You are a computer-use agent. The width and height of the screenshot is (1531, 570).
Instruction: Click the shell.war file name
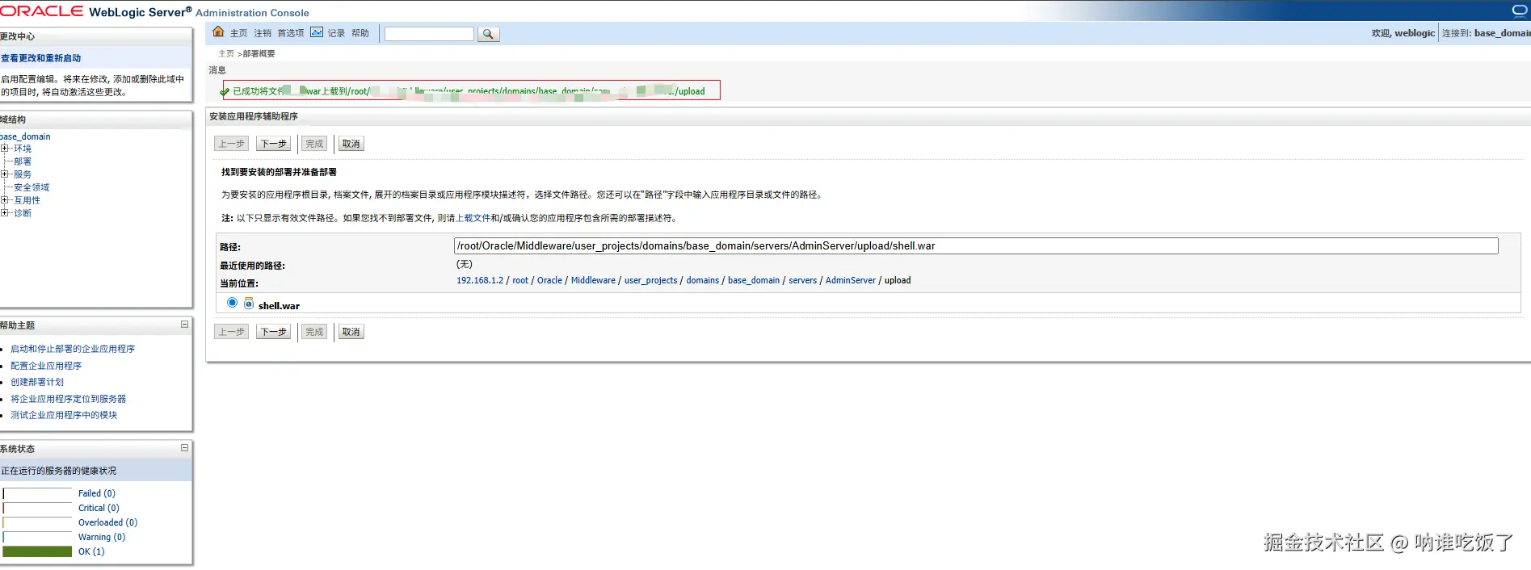(279, 306)
